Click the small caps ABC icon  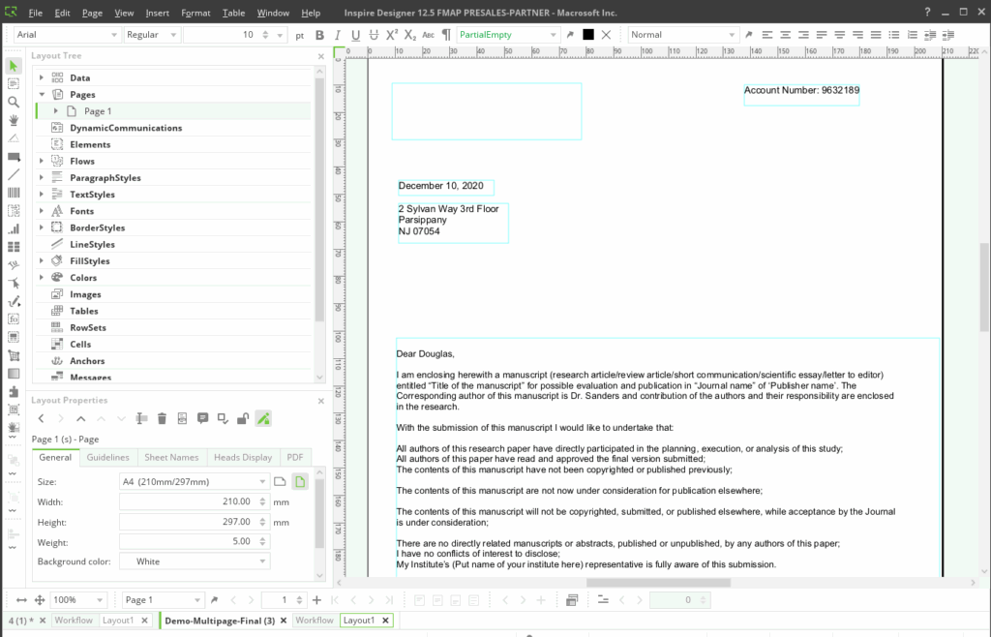(x=429, y=35)
